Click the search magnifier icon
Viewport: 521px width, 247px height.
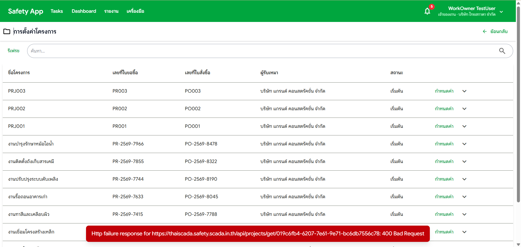point(502,51)
